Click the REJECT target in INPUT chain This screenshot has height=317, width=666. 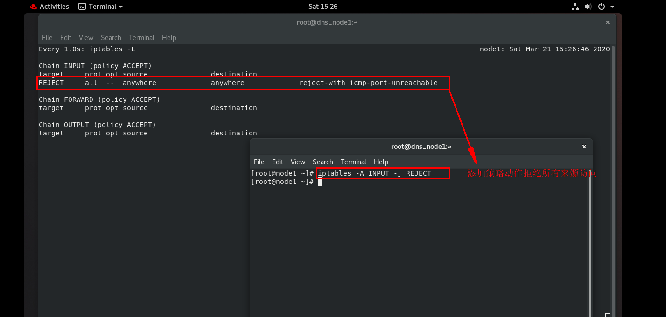point(51,83)
